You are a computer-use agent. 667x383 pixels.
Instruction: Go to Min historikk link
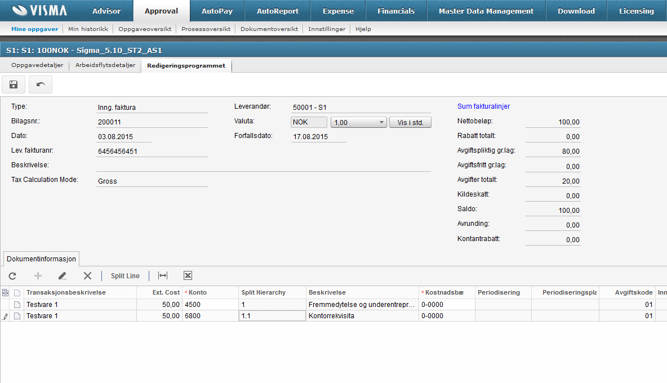point(88,29)
